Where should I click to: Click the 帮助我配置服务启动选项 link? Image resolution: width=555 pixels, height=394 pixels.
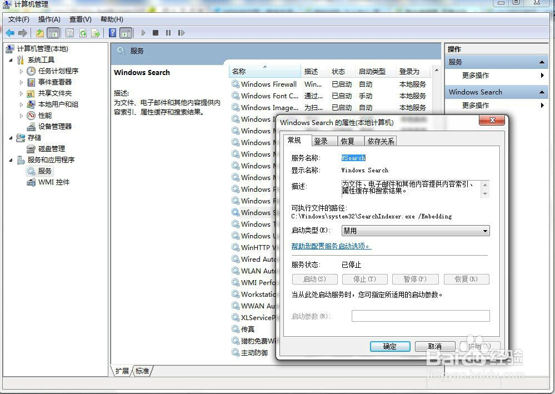(x=331, y=246)
